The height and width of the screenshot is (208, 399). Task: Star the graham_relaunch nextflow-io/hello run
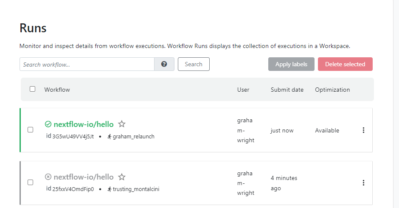click(x=122, y=124)
